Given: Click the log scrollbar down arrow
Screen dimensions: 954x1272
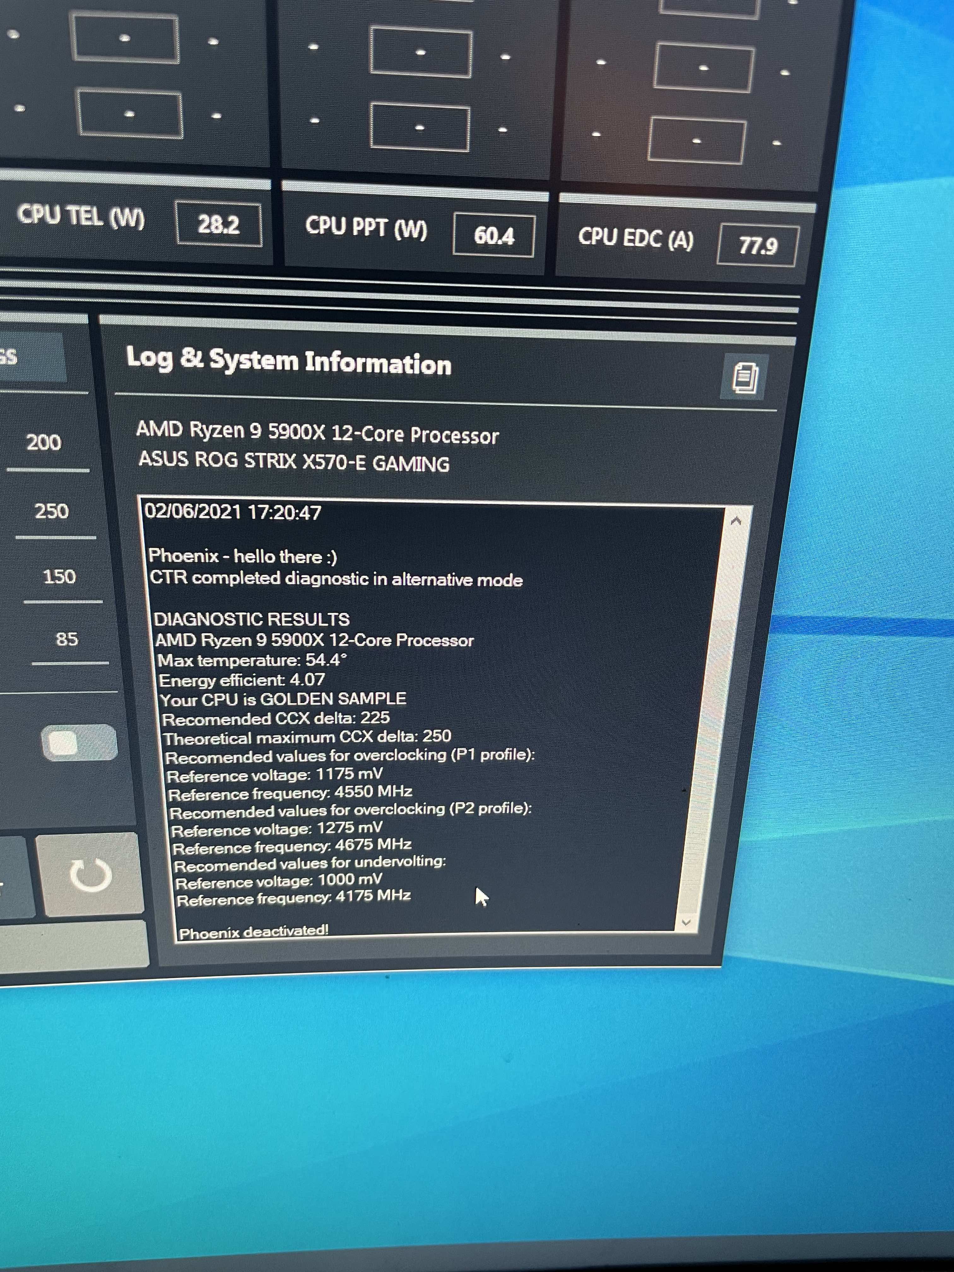Looking at the screenshot, I should (686, 923).
